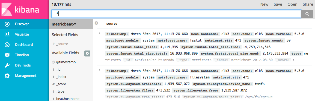The image size is (315, 101).
Task: Go to the Management label in the sidebar
Action: (26, 75)
